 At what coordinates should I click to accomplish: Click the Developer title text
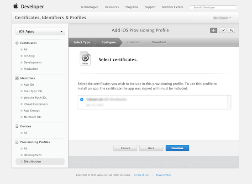point(32,6)
